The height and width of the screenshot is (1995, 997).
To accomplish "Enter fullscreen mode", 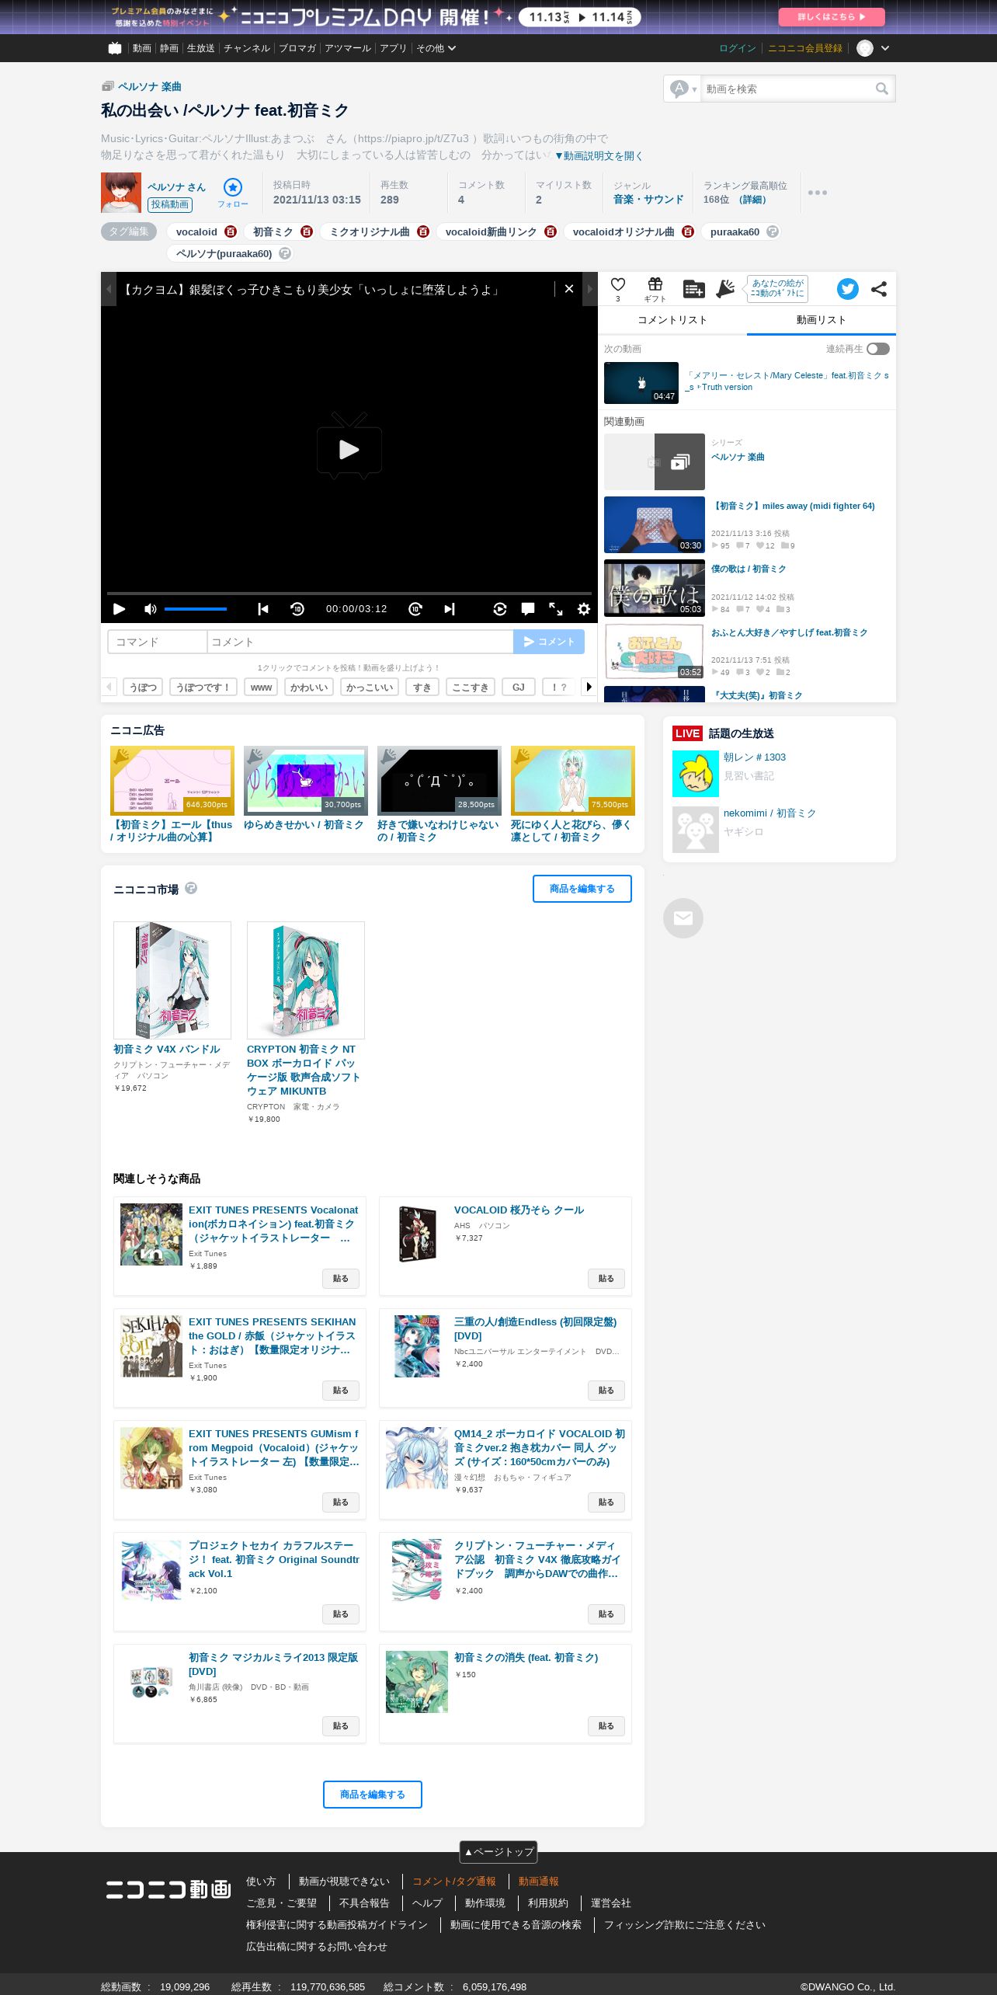I will coord(556,609).
